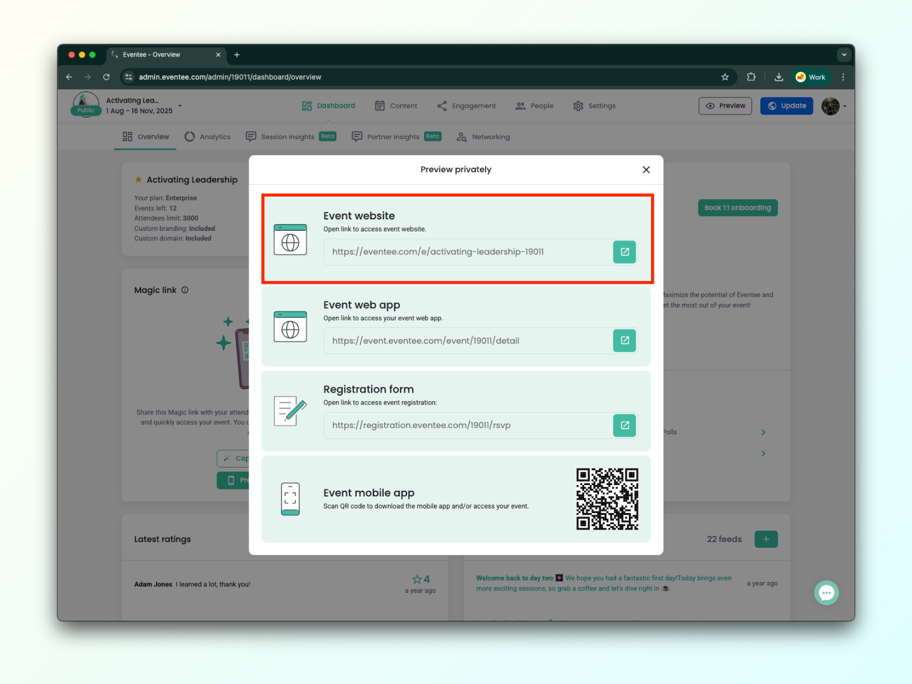This screenshot has height=684, width=912.
Task: Click the Event website globe icon
Action: coord(290,239)
